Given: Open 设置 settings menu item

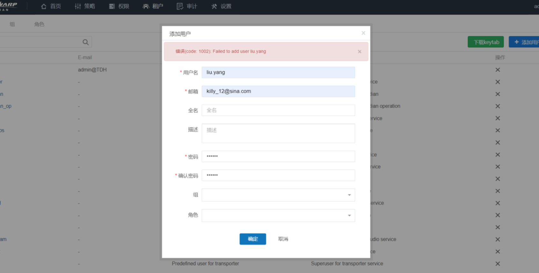Looking at the screenshot, I should coord(221,6).
